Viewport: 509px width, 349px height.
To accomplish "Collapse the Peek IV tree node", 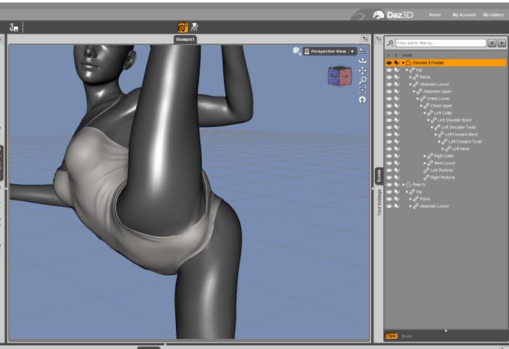I will click(403, 185).
